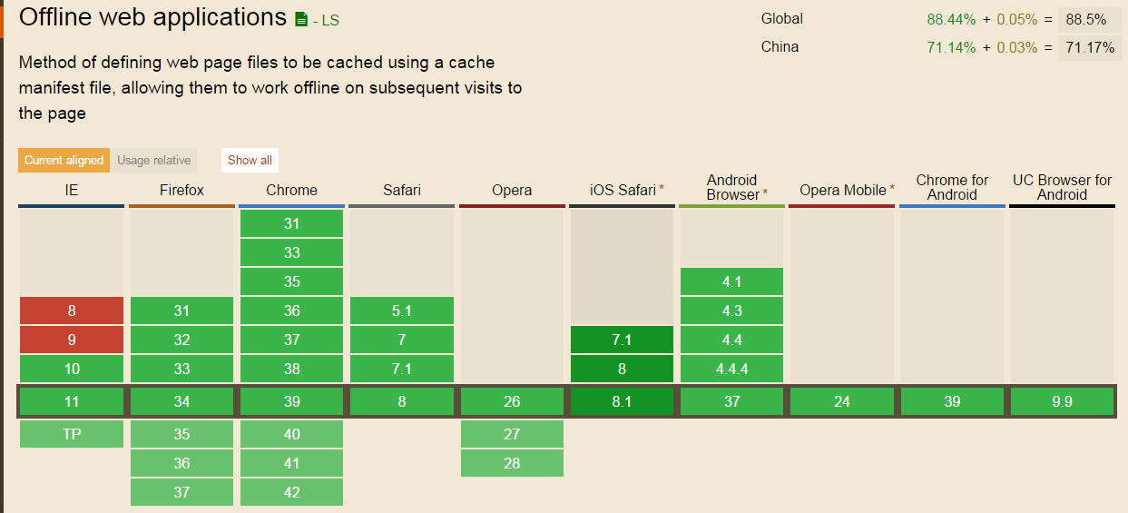
Task: Select the Chrome 31 version cell
Action: [291, 223]
